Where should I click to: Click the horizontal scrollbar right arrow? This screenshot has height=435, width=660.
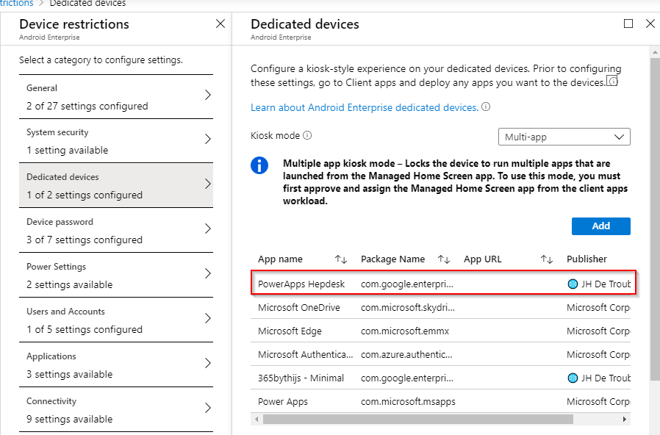coord(624,419)
